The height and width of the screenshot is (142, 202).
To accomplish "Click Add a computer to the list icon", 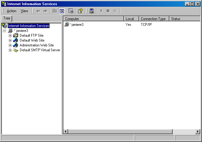I will pos(92,11).
